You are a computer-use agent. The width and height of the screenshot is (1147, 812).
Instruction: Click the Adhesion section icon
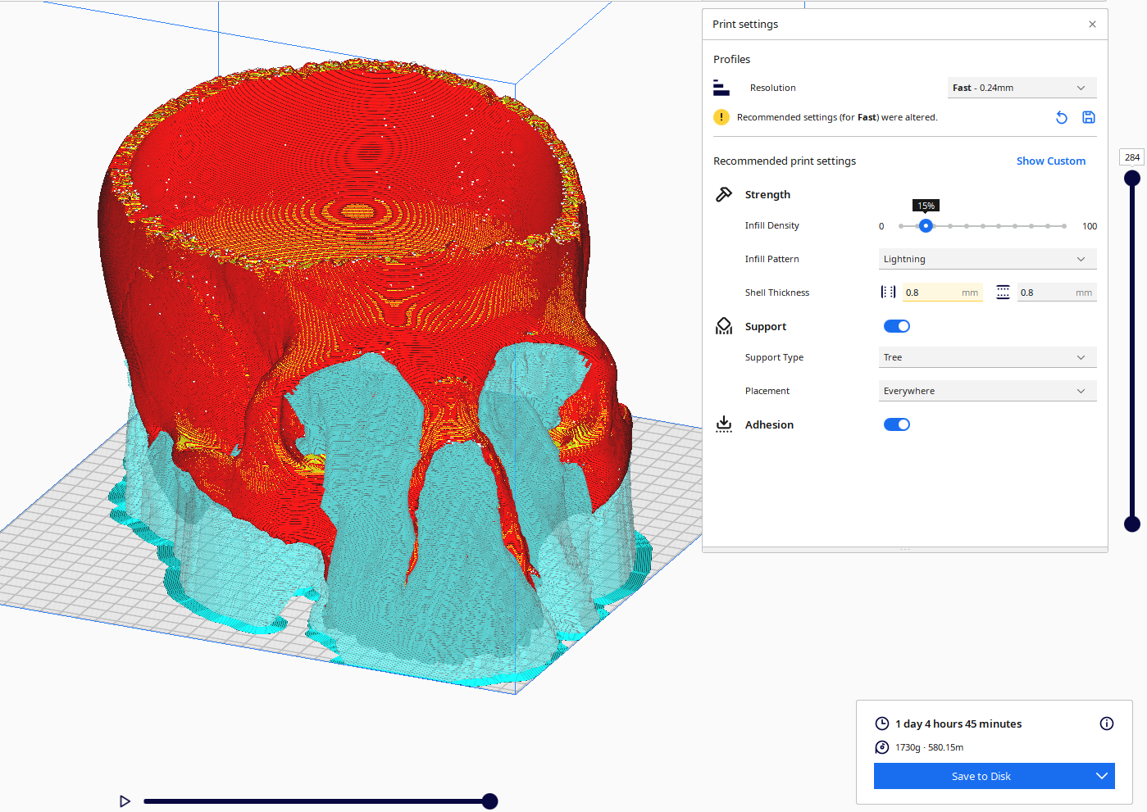click(724, 424)
